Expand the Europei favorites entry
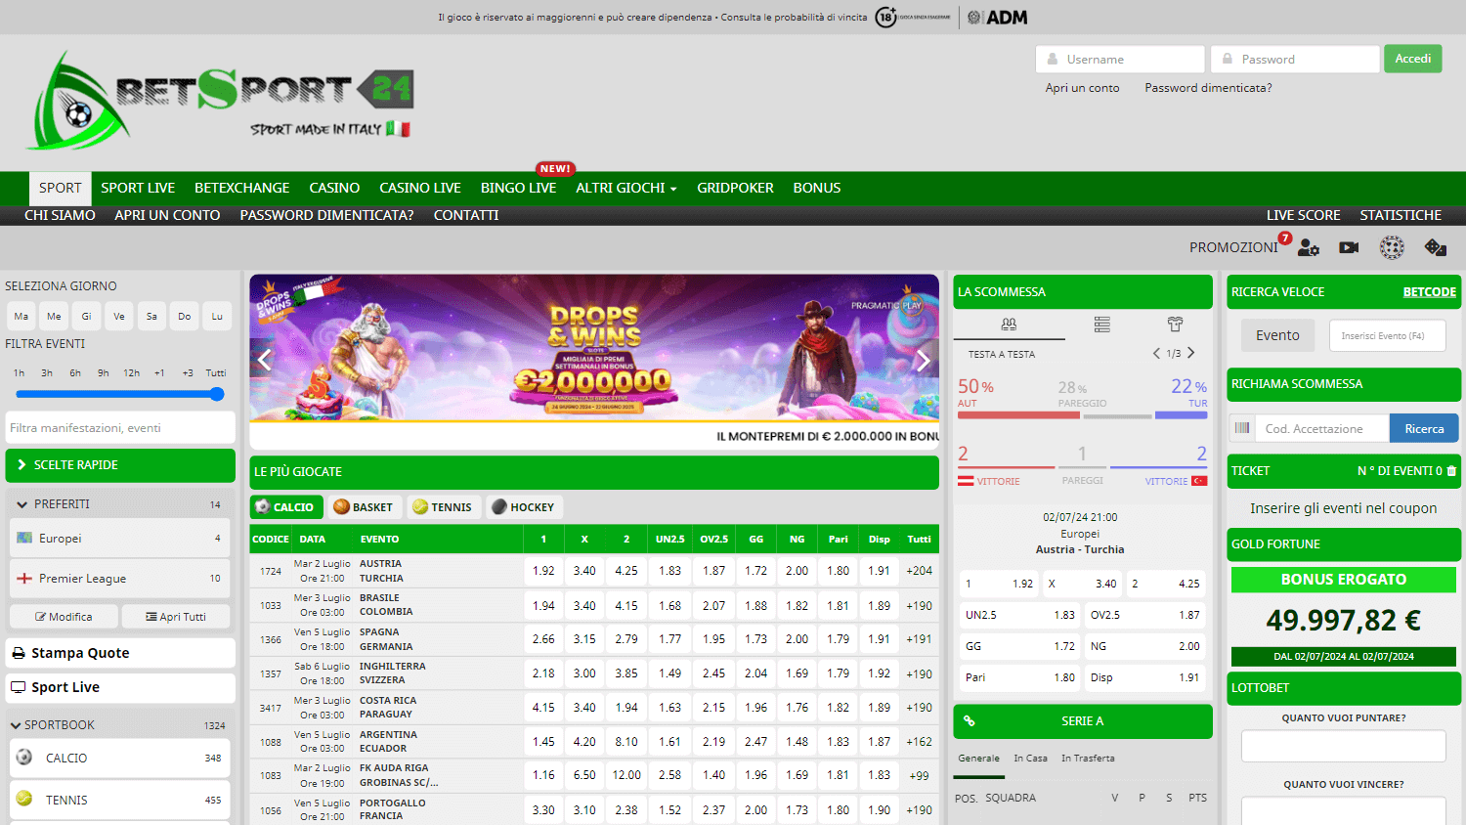 coord(120,538)
